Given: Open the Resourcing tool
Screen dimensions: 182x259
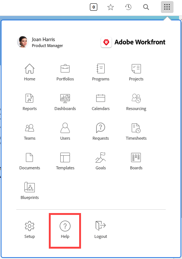Looking at the screenshot, I should (x=136, y=102).
